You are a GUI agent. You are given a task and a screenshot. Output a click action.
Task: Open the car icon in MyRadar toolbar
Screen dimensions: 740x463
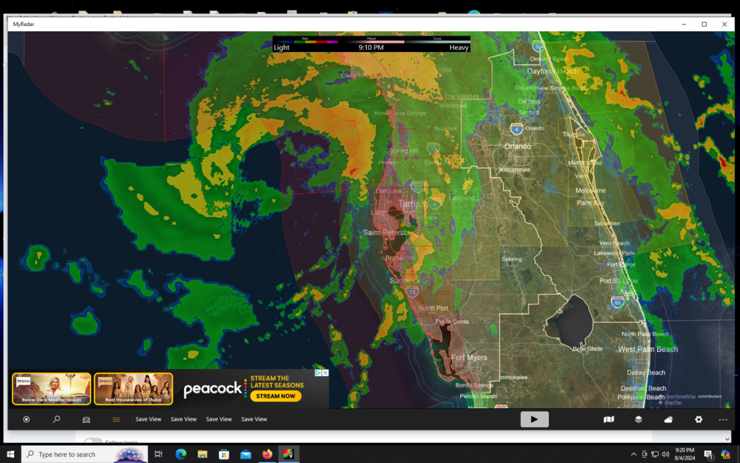[87, 419]
